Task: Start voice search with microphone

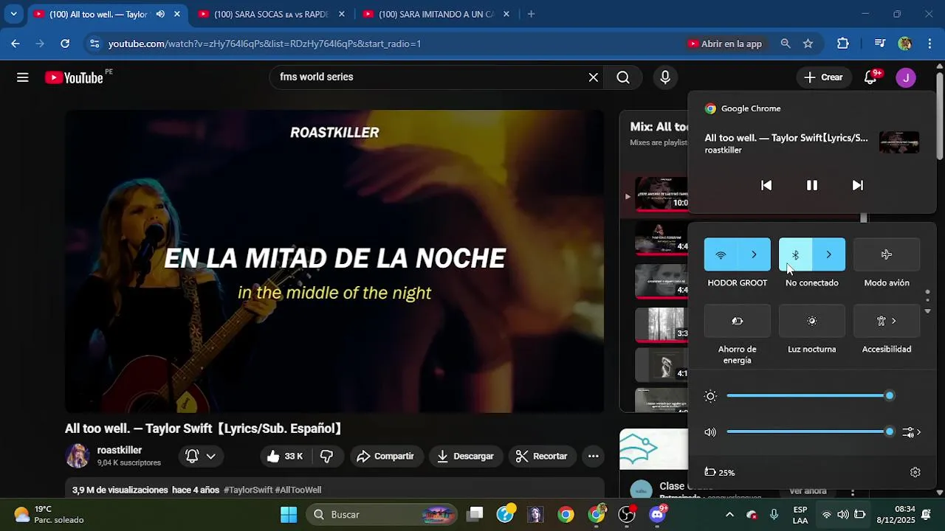Action: pos(665,77)
